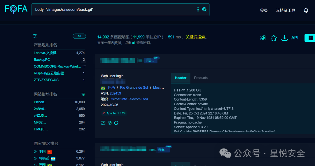Expand the 中国 country row
Screen dimensions: 315x166
click(x=35, y=151)
